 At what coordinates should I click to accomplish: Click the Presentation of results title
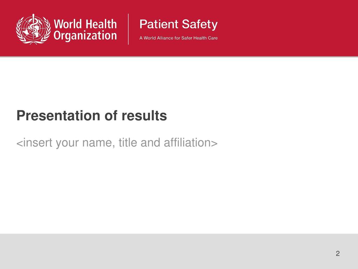coord(92,116)
